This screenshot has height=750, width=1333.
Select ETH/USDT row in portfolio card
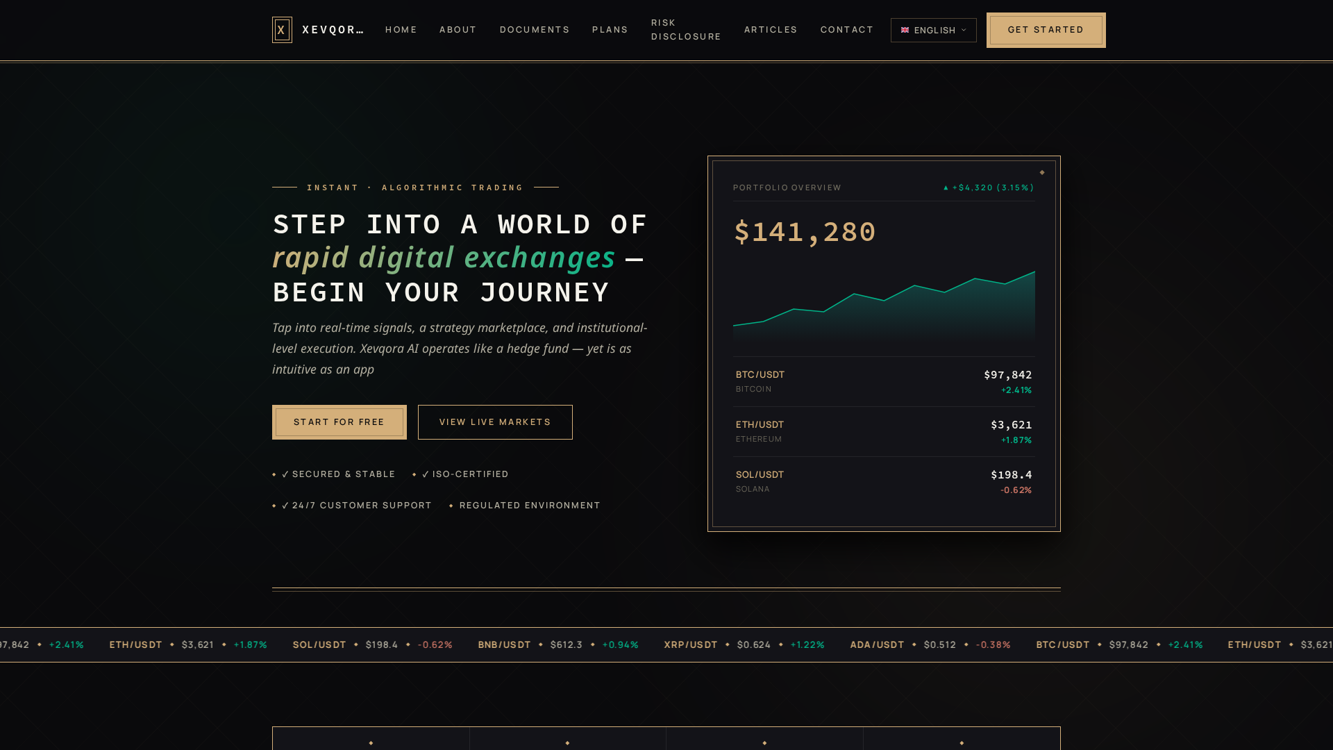coord(884,432)
